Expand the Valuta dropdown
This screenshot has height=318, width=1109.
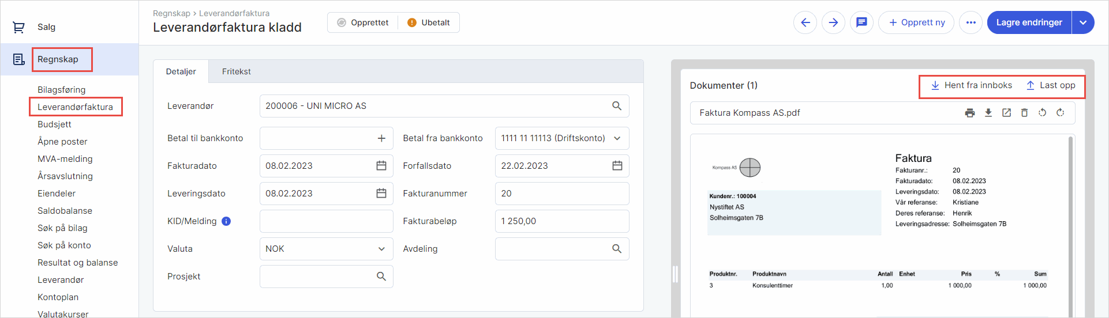(x=381, y=249)
